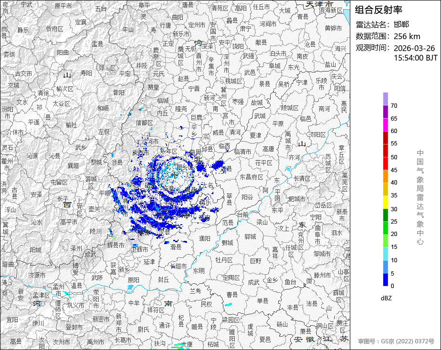Click the 高平市 map label
This screenshot has height=350, width=441.
(69, 222)
